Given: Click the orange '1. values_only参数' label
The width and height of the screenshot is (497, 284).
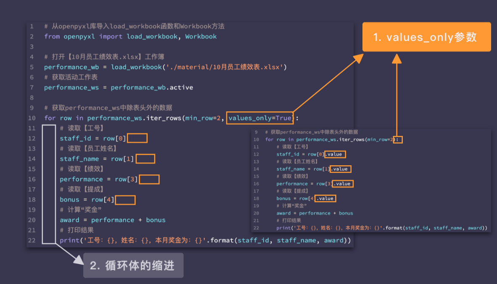Looking at the screenshot, I should [427, 36].
